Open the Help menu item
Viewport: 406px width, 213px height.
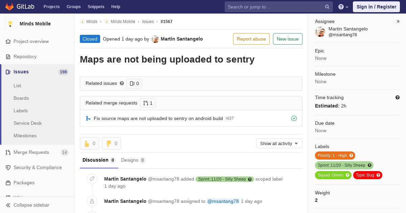tap(116, 7)
